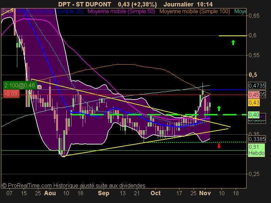Image resolution: width=271 pixels, height=203 pixels.
Task: Click the 21 date label on time axis
Action: (137, 193)
